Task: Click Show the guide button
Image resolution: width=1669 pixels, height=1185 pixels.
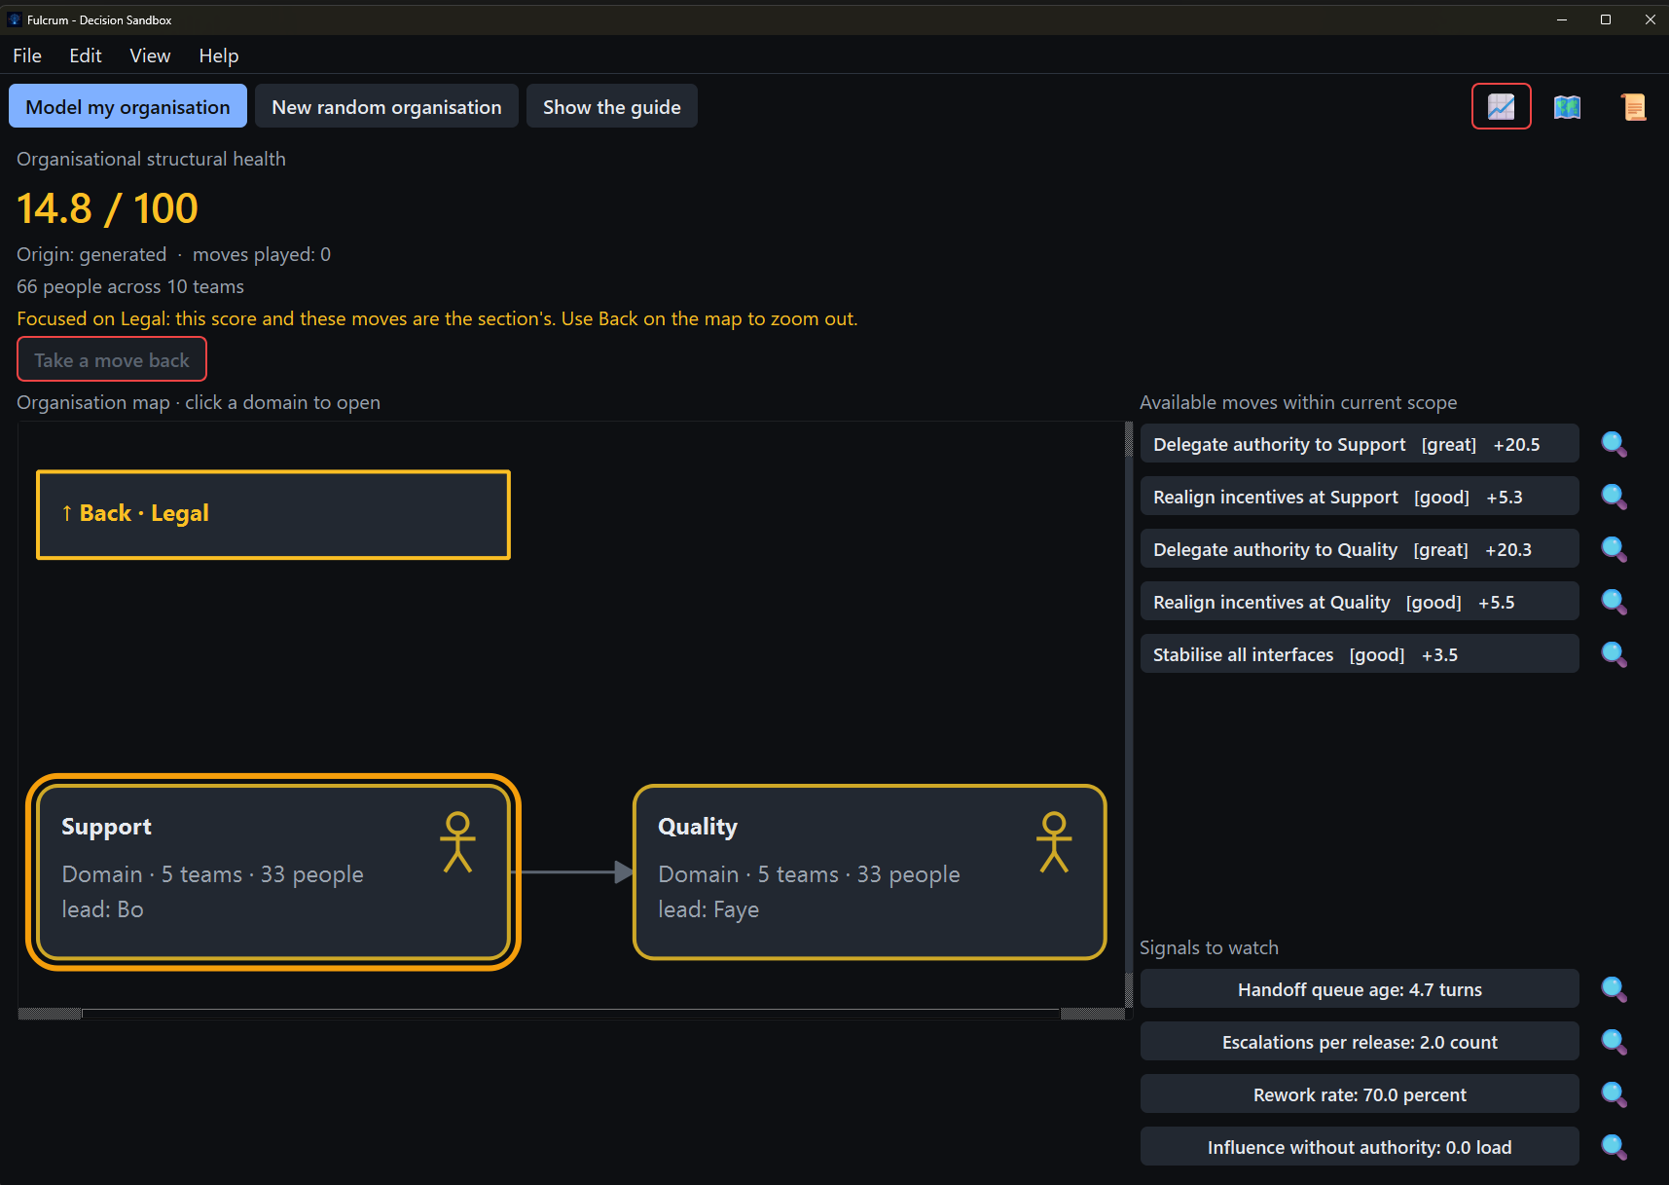Action: [612, 106]
